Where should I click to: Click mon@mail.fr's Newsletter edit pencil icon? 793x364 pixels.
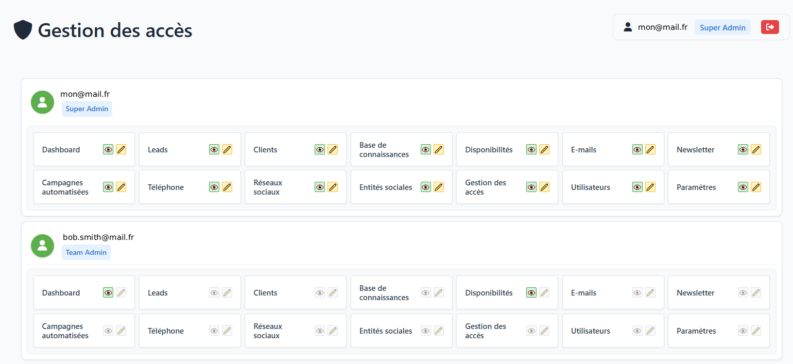tap(756, 149)
